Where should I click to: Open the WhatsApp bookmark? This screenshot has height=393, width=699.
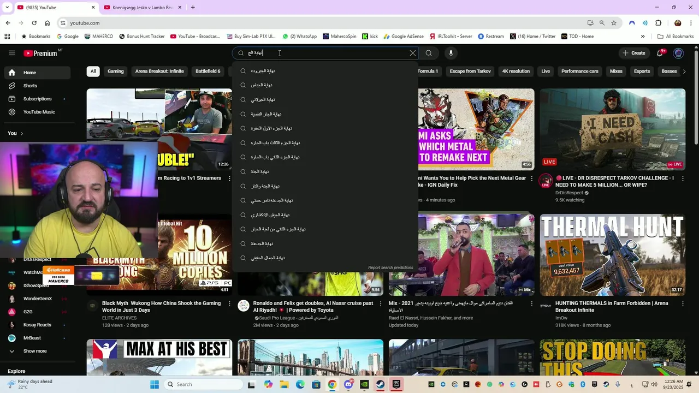(299, 37)
